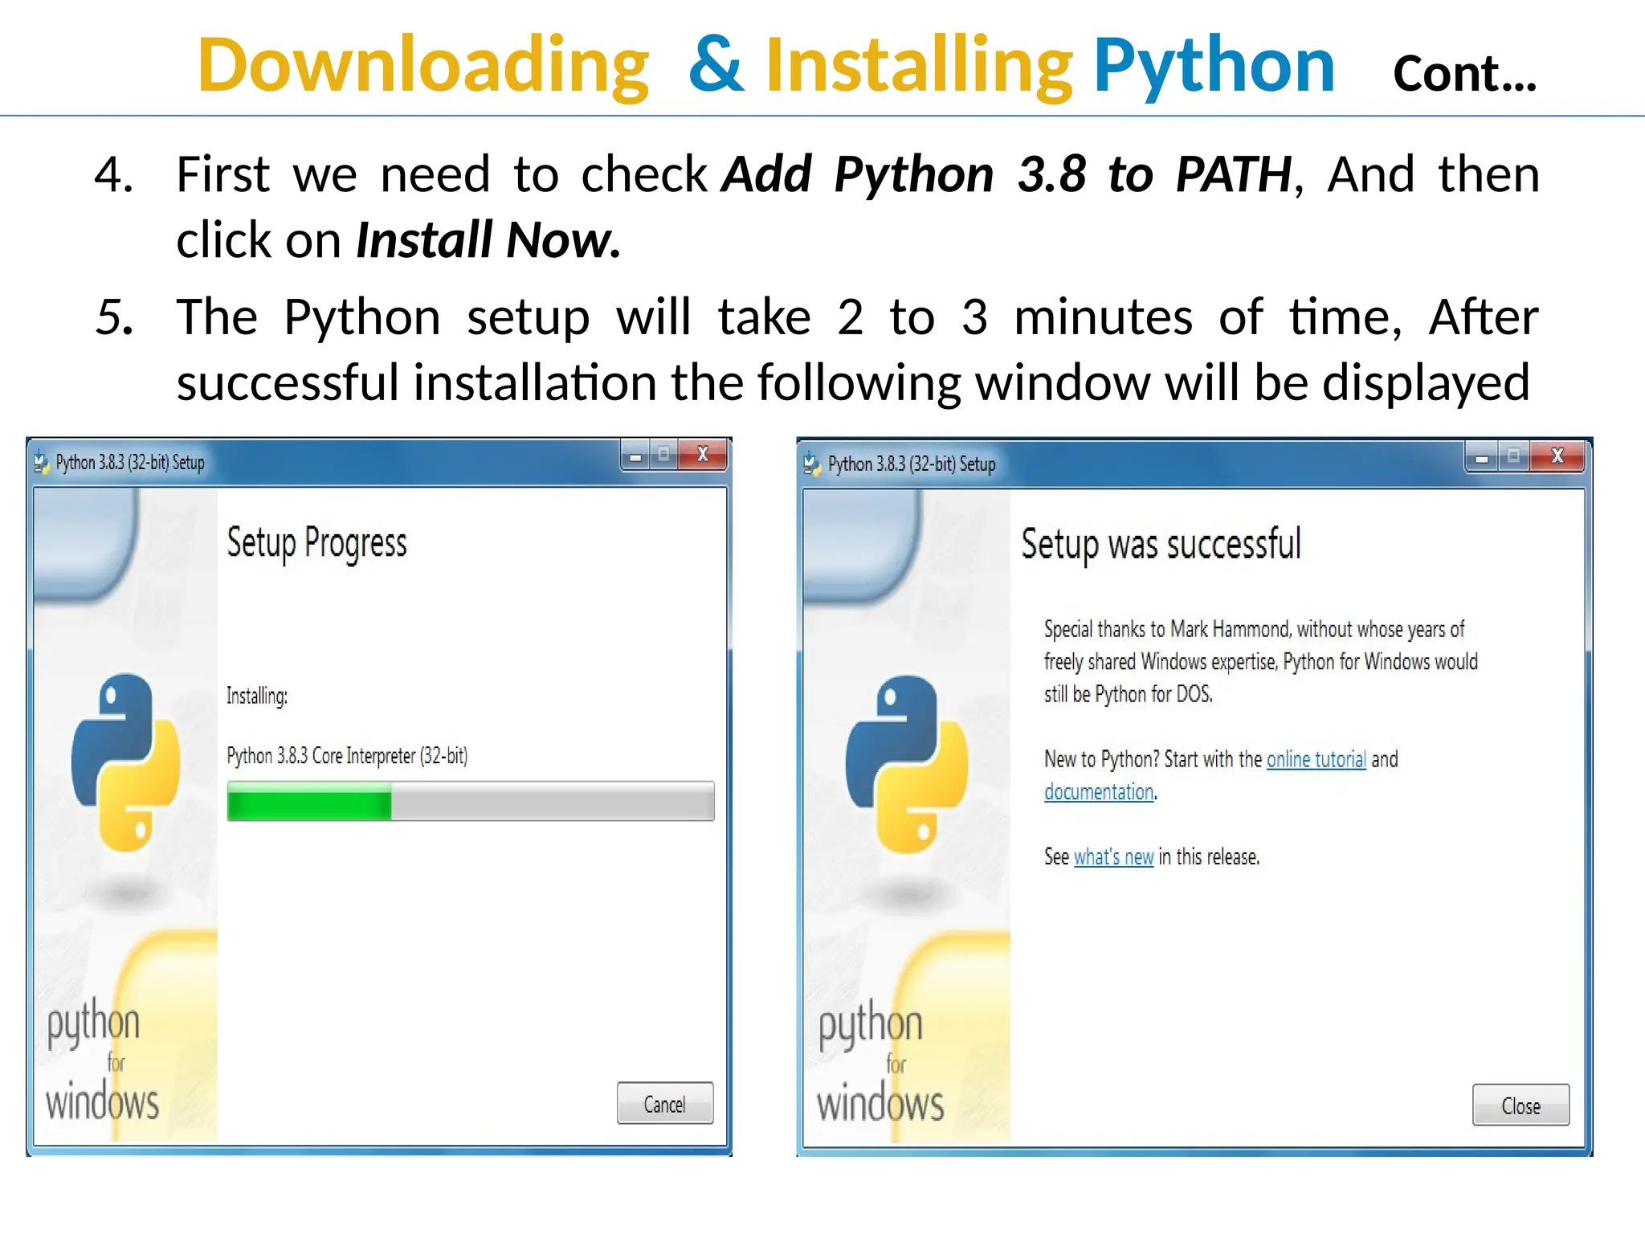1645x1234 pixels.
Task: Click 'python for windows' text in success window
Action: click(880, 1062)
